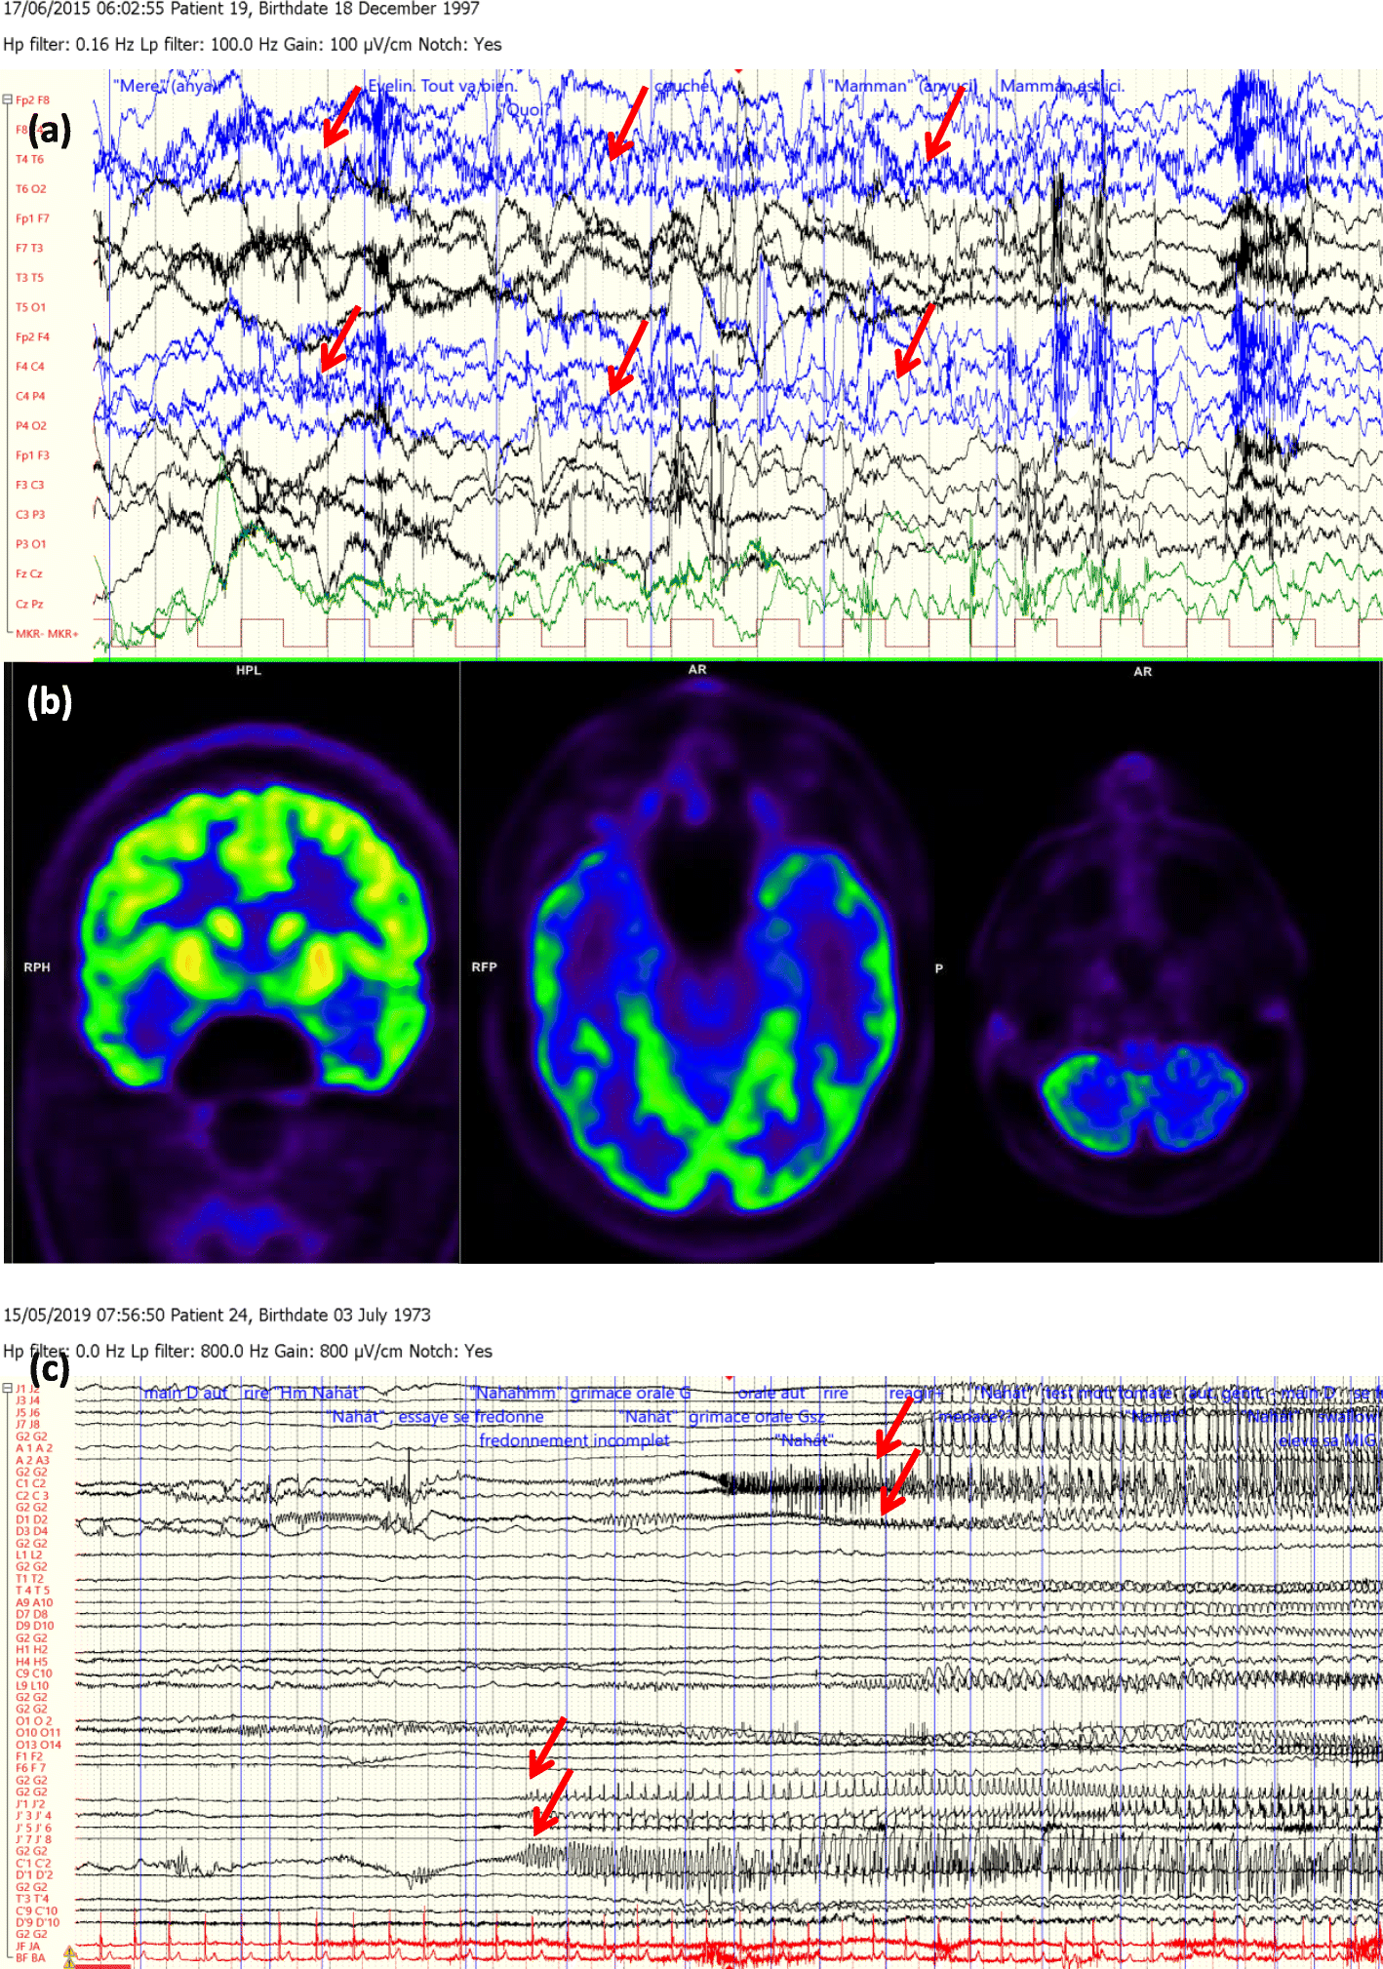The image size is (1383, 1969).
Task: Select the Fp2 F4 channel label
Action: (x=32, y=336)
